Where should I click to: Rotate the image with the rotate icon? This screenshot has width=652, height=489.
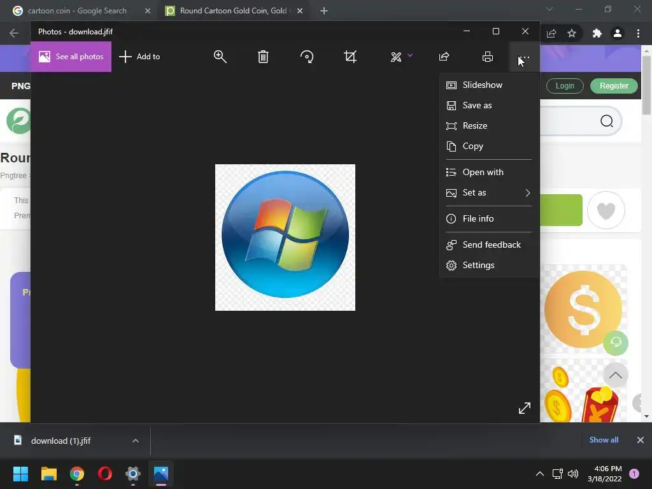(x=306, y=57)
